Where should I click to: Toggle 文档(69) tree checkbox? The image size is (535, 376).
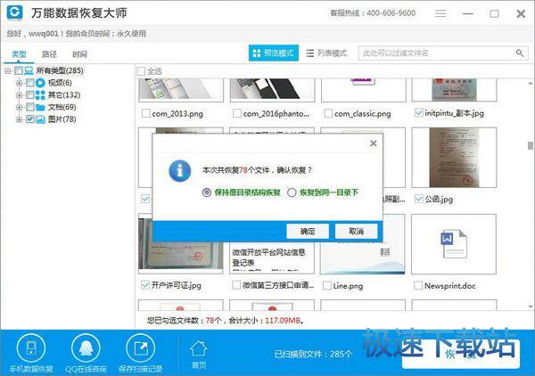tap(30, 107)
